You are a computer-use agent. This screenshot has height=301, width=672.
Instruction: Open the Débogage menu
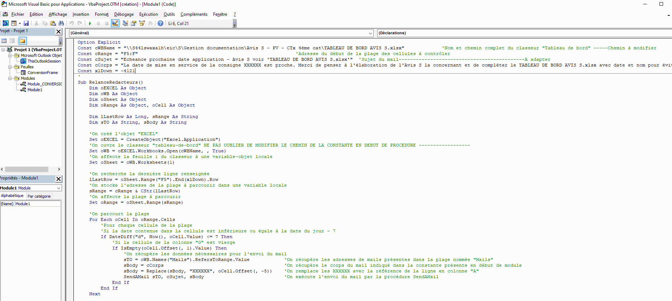click(124, 14)
